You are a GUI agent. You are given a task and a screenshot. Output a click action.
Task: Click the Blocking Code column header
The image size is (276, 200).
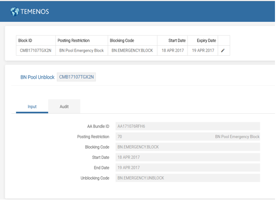pyautogui.click(x=133, y=41)
